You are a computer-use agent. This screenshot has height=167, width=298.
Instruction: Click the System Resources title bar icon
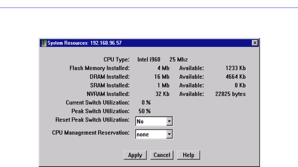tap(43, 43)
